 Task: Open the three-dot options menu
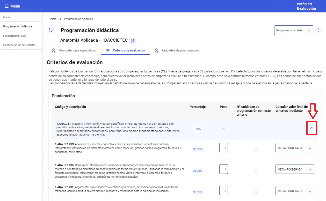coord(319,30)
